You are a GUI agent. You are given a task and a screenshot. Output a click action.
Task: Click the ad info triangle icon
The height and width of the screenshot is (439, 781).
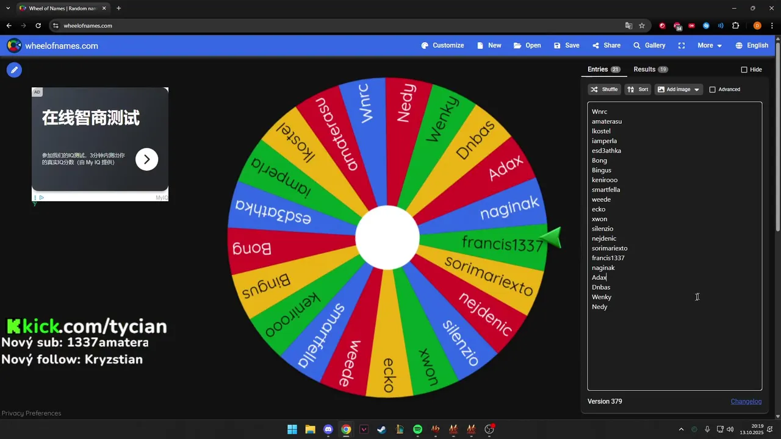pos(41,198)
